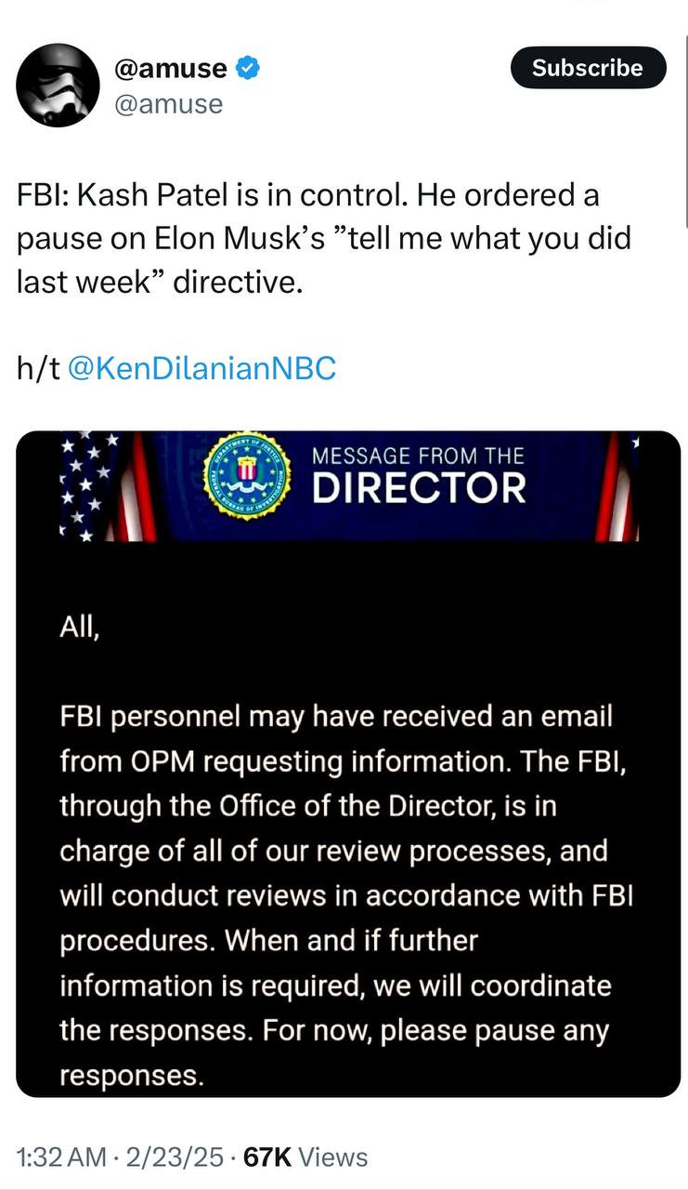This screenshot has height=1190, width=688.
Task: Click the 1:32 AM timestamp
Action: [61, 1157]
